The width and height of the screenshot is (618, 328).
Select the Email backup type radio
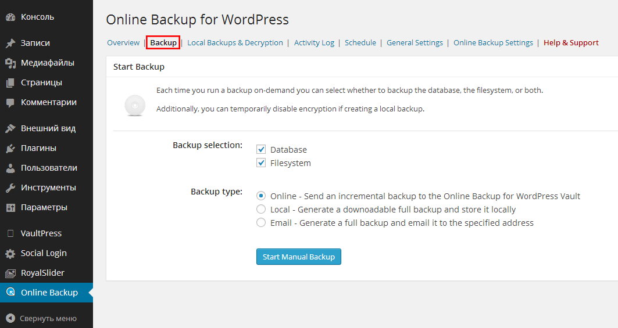point(261,222)
